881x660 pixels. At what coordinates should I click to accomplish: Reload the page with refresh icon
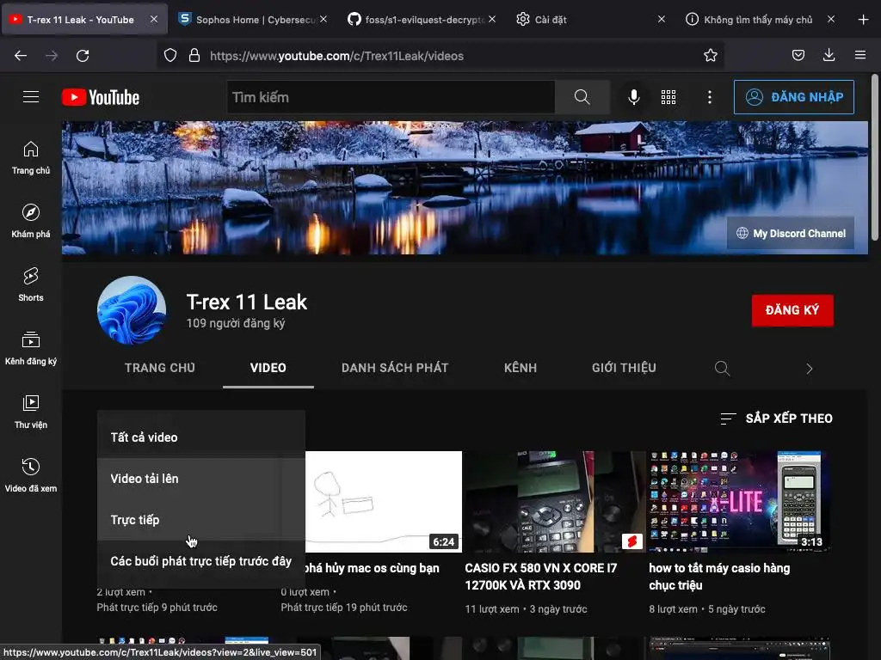point(83,56)
